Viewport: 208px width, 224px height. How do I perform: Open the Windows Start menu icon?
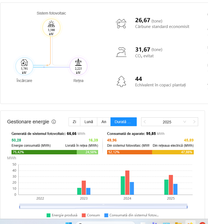(x=68, y=223)
